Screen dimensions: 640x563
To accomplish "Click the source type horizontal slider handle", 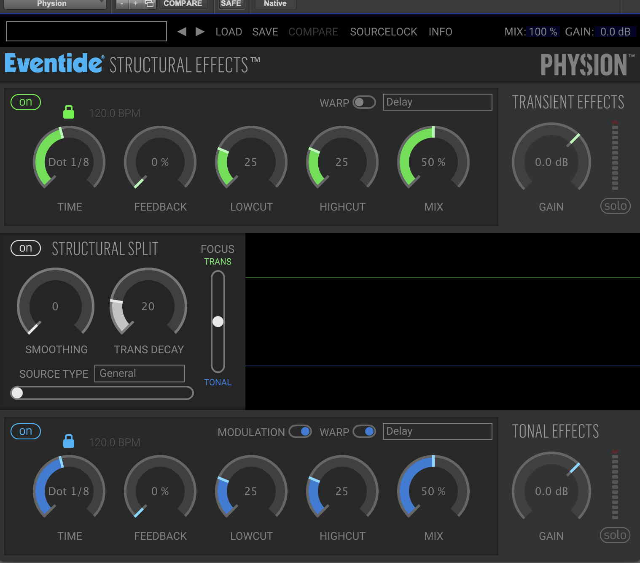I will click(x=17, y=393).
